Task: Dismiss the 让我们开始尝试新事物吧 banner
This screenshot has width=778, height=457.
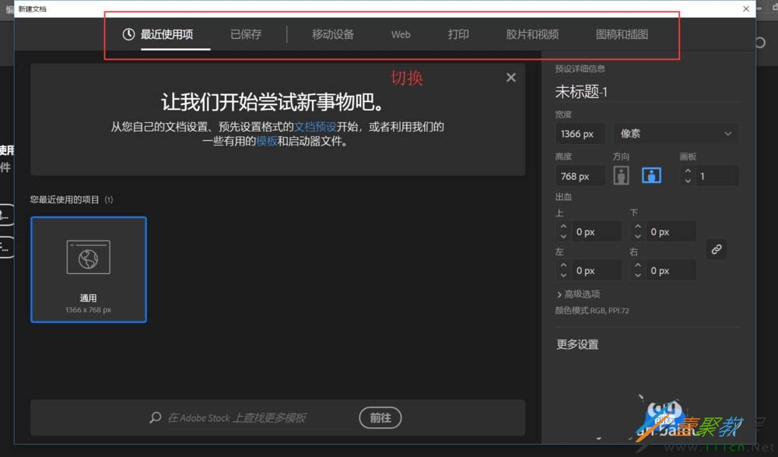Action: click(511, 78)
